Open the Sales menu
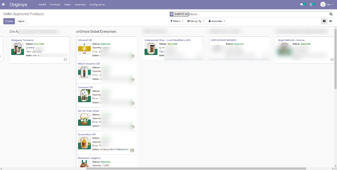Viewport: 337px width, 170px height. pos(67,5)
